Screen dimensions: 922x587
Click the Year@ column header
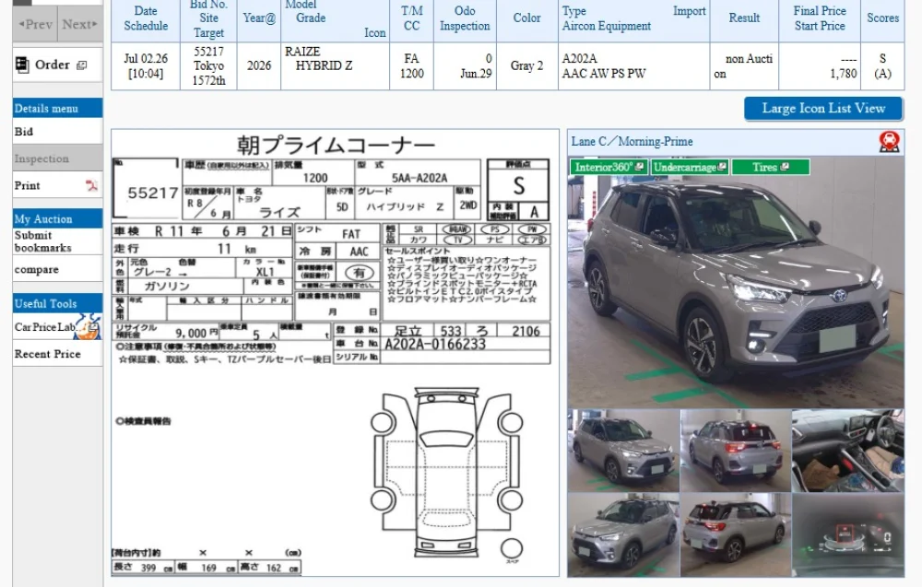[x=259, y=18]
